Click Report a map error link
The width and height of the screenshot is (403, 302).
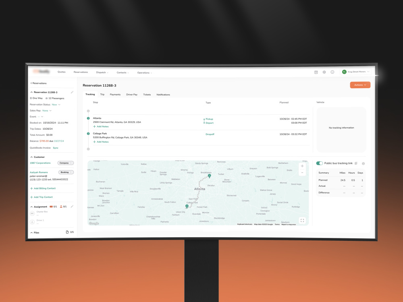pos(289,224)
